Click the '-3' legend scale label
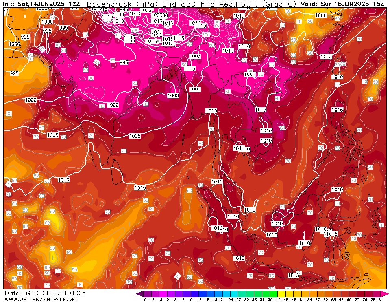Viewport: 390px width, 302px height. [x=160, y=300]
